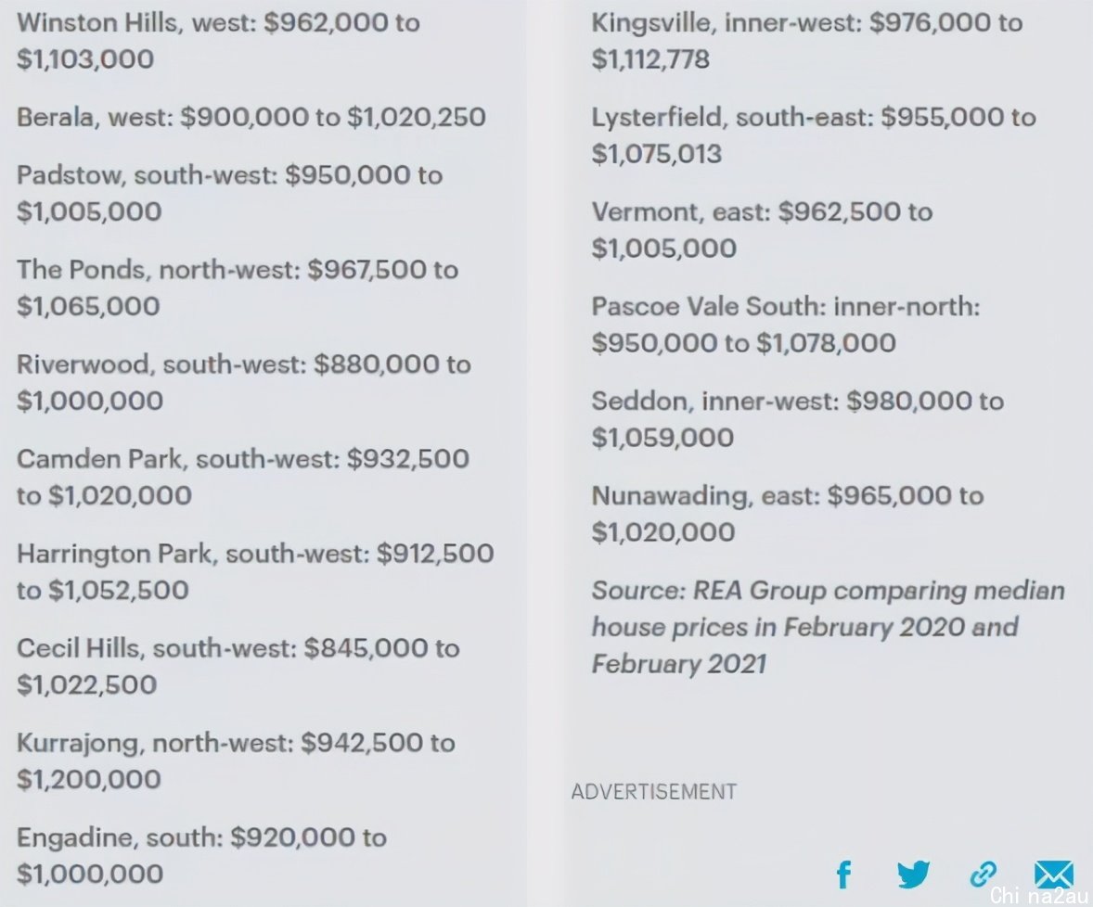Screen dimensions: 1093x907
Task: Click the Berala, west price line
Action: (x=251, y=117)
